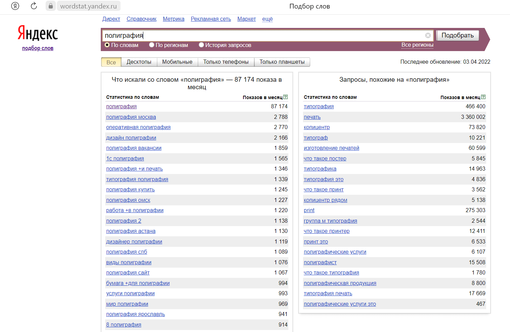Open the типографика query
The width and height of the screenshot is (510, 332).
click(x=320, y=169)
